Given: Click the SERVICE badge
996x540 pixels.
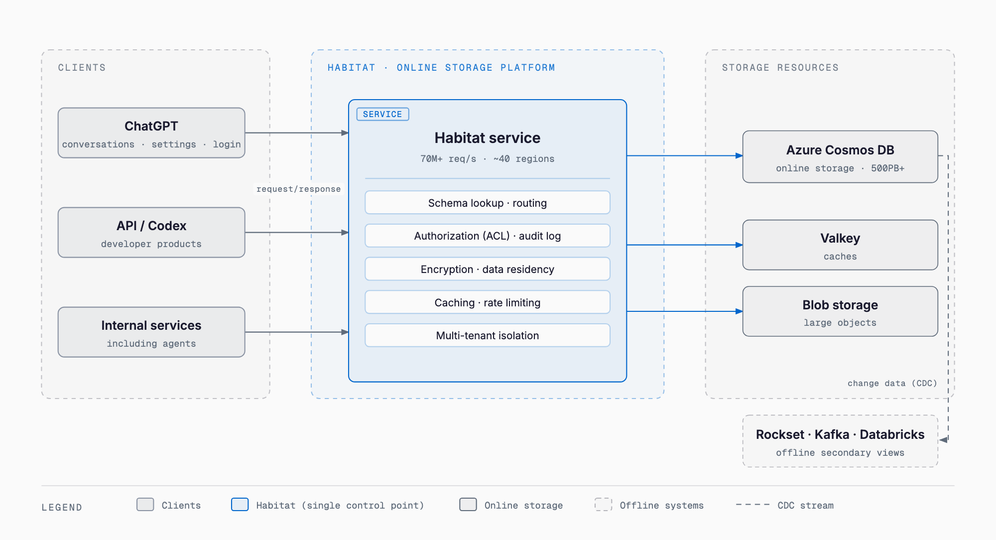Looking at the screenshot, I should [x=382, y=114].
